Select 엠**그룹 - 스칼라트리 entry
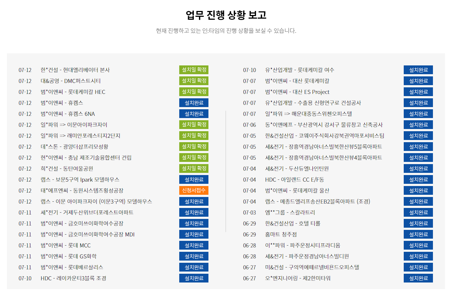Viewport: 449px width, 292px height. pyautogui.click(x=290, y=212)
